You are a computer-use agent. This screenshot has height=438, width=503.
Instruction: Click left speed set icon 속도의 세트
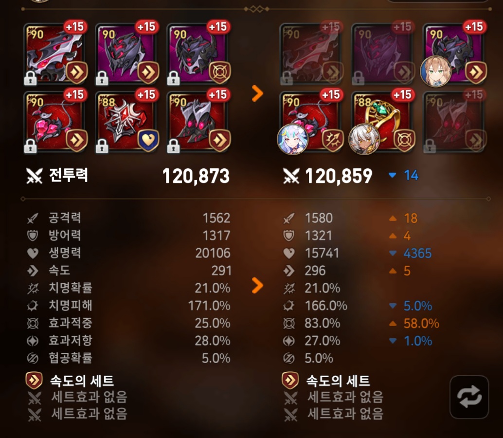(x=34, y=380)
